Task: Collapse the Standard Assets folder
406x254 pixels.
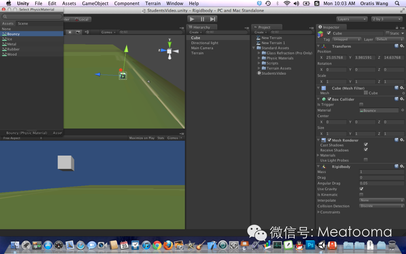Action: (254, 48)
